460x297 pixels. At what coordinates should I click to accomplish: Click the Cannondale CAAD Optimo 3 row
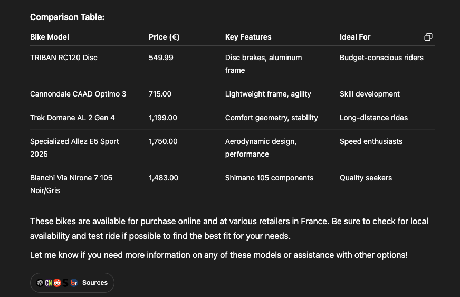233,94
